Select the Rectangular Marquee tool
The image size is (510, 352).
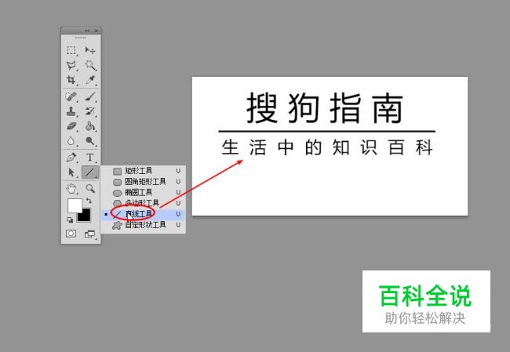pos(71,50)
